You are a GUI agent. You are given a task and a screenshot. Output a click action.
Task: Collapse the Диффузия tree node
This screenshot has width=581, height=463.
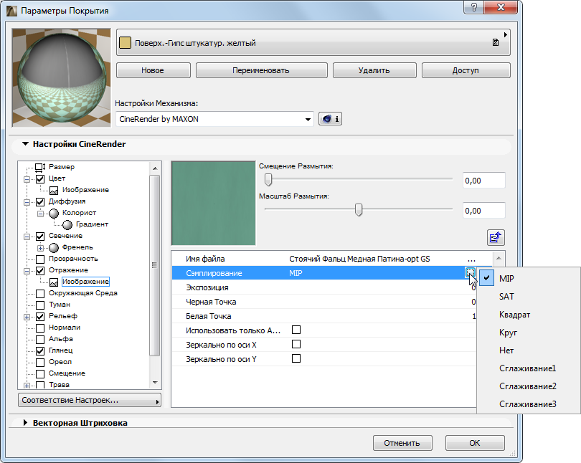[27, 202]
